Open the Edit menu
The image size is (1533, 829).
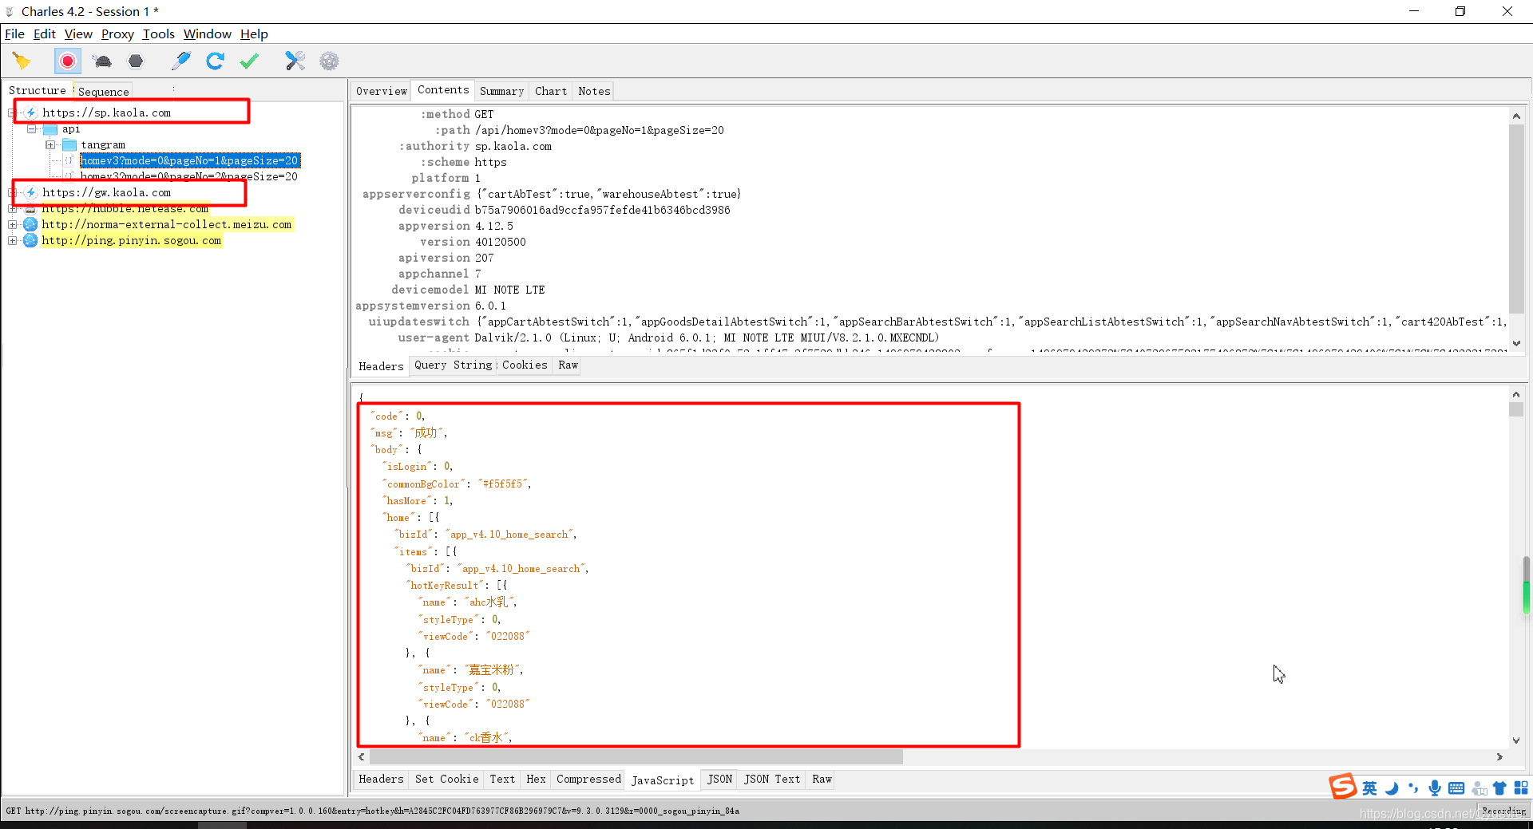(x=44, y=34)
